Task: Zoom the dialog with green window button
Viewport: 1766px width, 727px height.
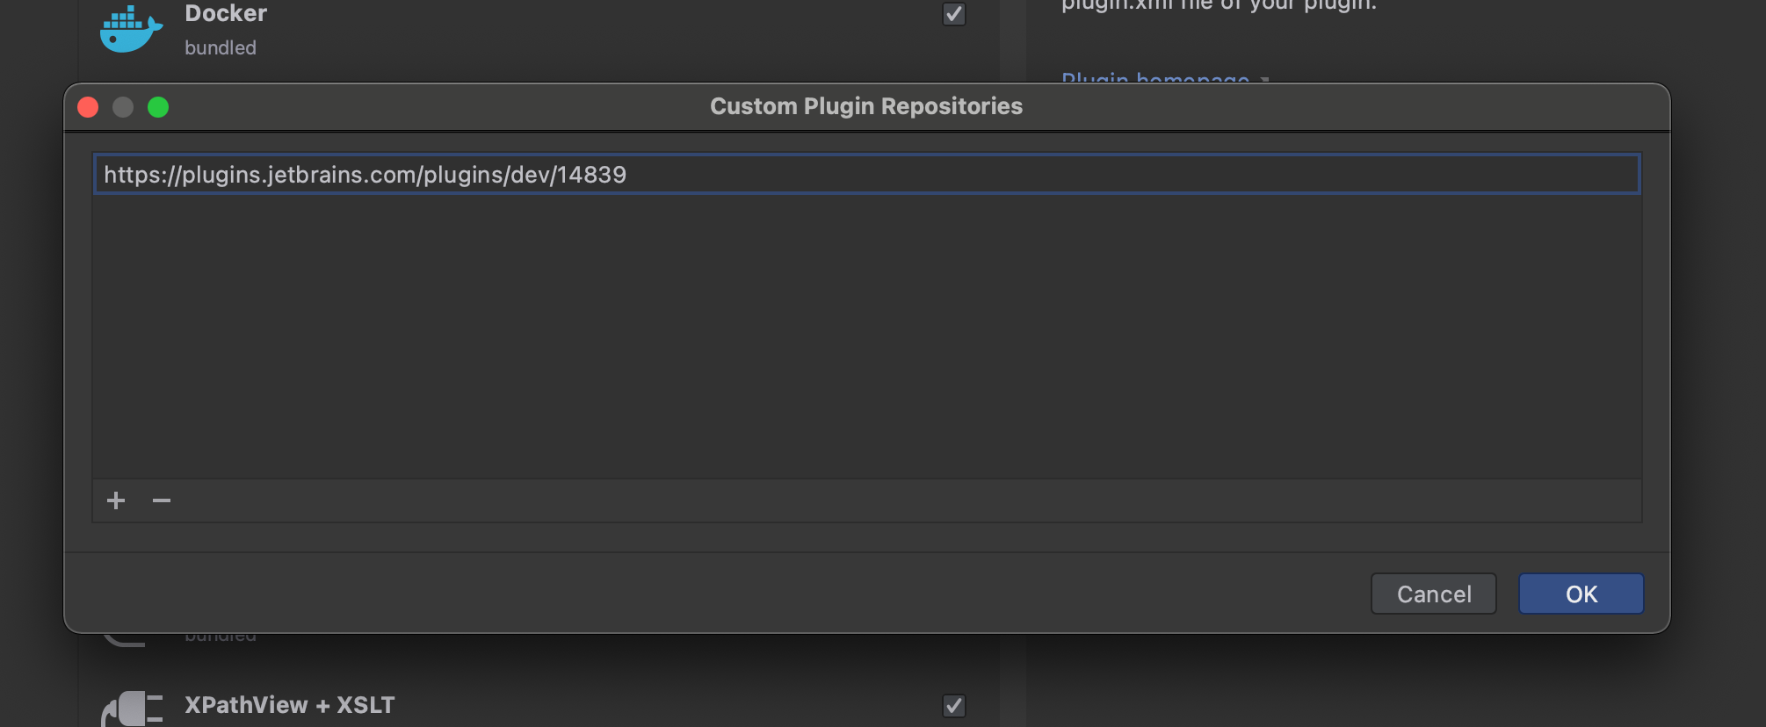Action: click(158, 107)
